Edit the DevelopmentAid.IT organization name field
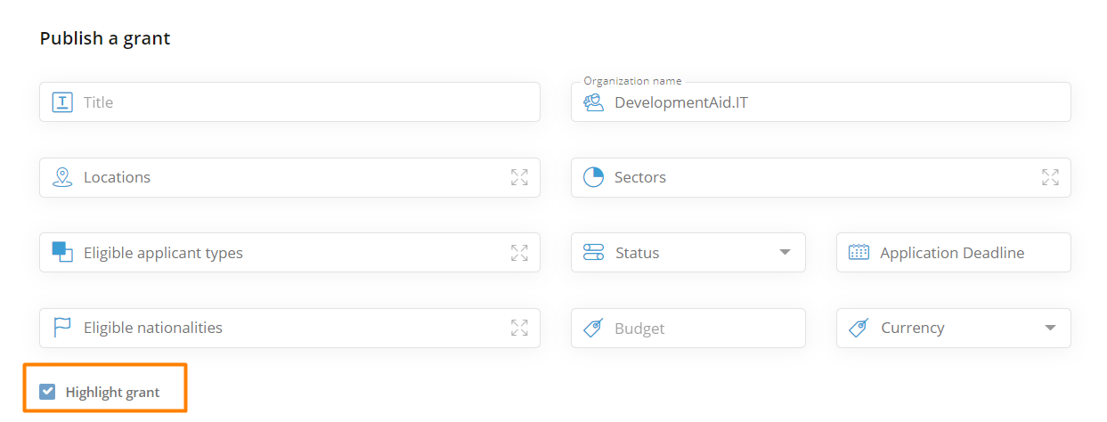This screenshot has width=1107, height=422. 820,102
